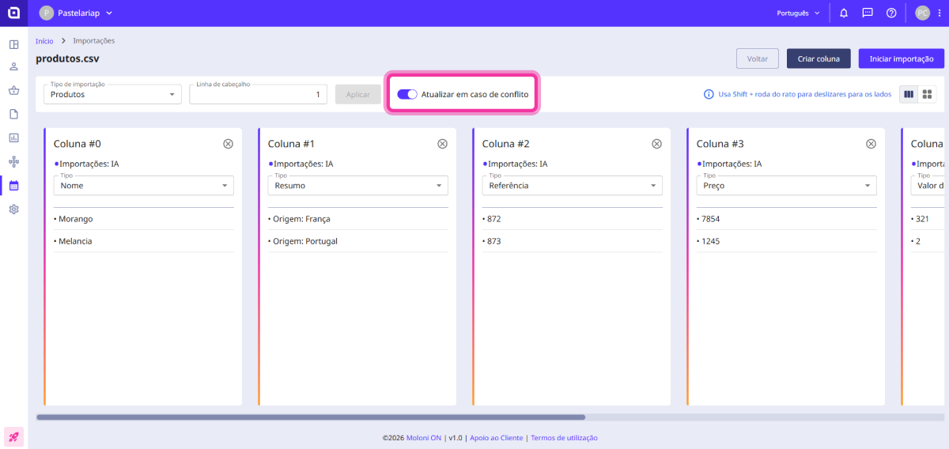
Task: Open the Tipo dropdown showing Resumo
Action: (357, 186)
